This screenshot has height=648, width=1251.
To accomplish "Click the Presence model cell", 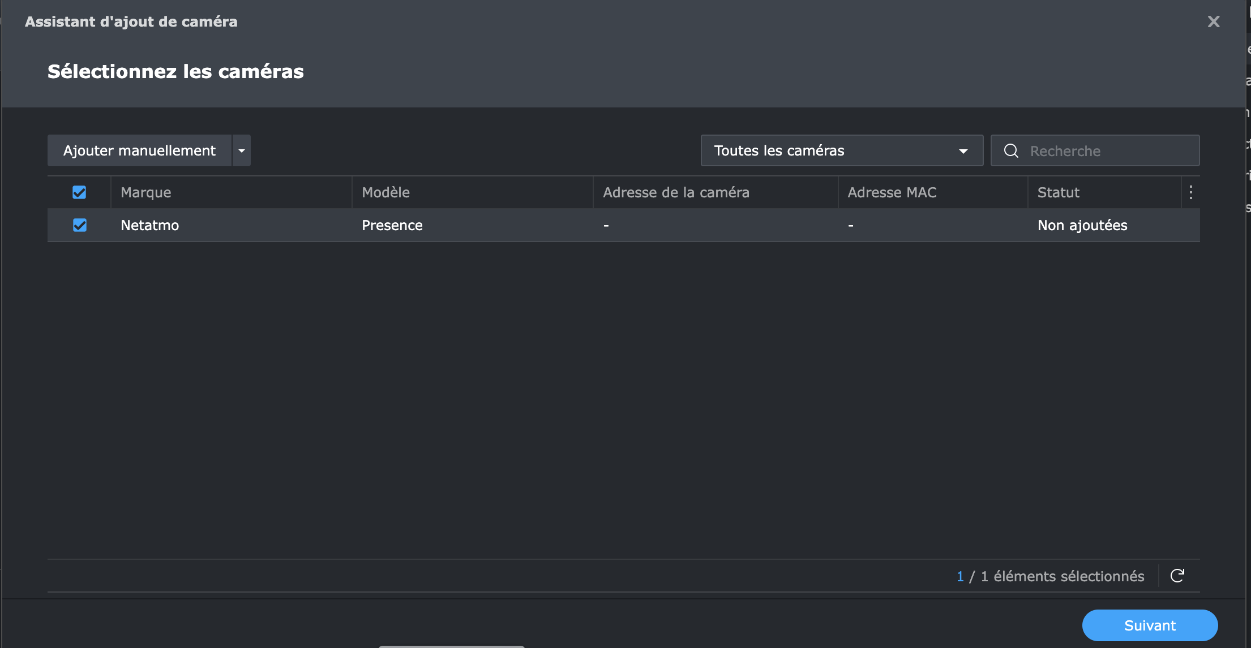I will point(392,225).
